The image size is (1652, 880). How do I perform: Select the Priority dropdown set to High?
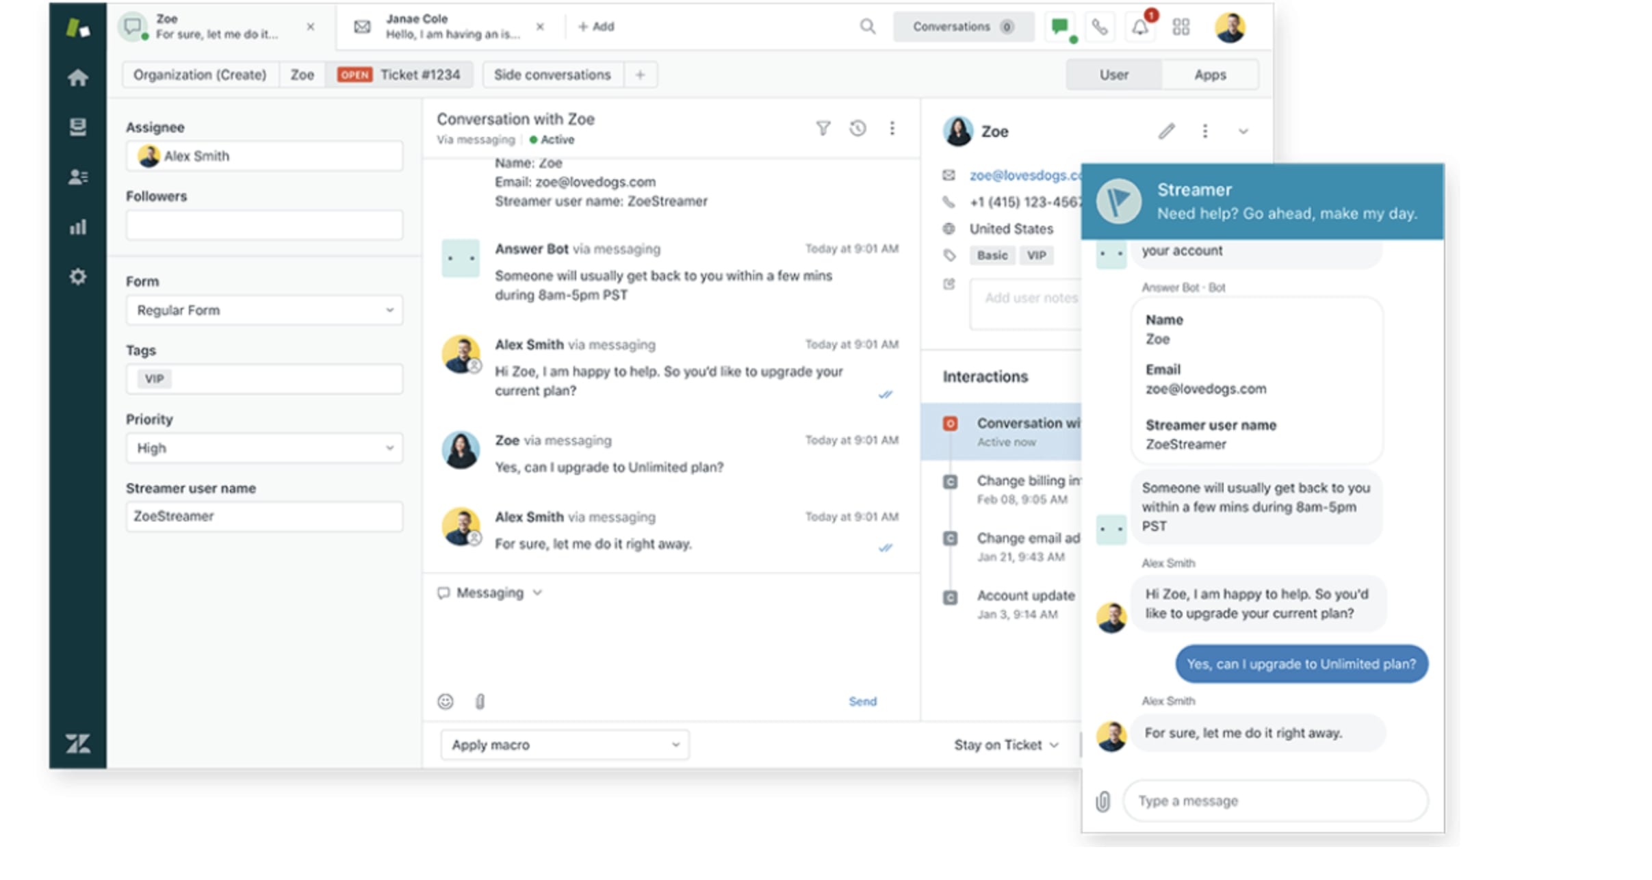click(262, 448)
